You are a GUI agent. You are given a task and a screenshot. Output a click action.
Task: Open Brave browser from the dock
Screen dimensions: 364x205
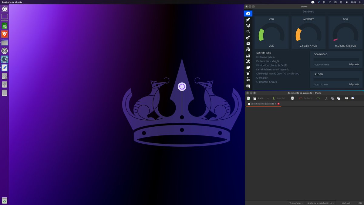(5, 34)
